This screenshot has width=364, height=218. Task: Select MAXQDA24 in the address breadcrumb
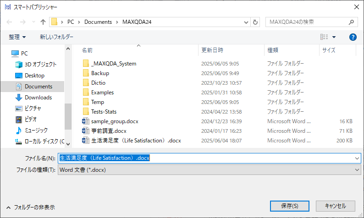[137, 22]
